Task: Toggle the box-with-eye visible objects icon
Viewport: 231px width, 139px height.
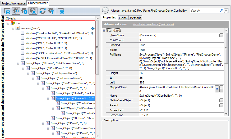Action: coord(33,11)
